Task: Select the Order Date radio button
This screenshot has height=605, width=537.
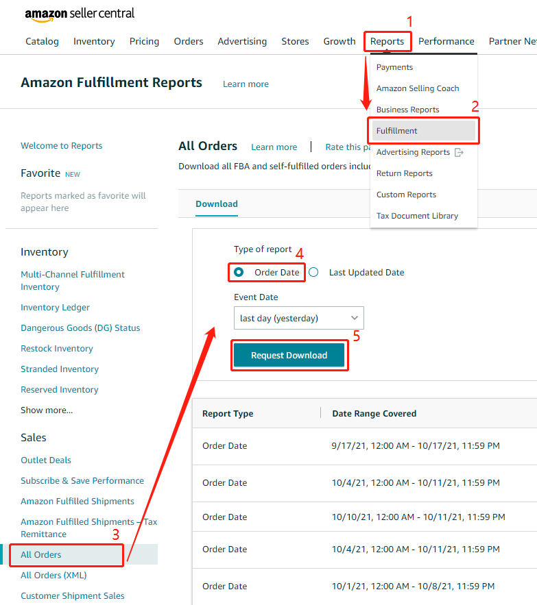Action: 239,273
